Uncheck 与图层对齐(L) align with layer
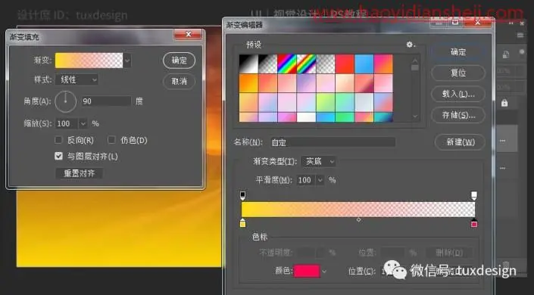The image size is (534, 295). tap(58, 156)
